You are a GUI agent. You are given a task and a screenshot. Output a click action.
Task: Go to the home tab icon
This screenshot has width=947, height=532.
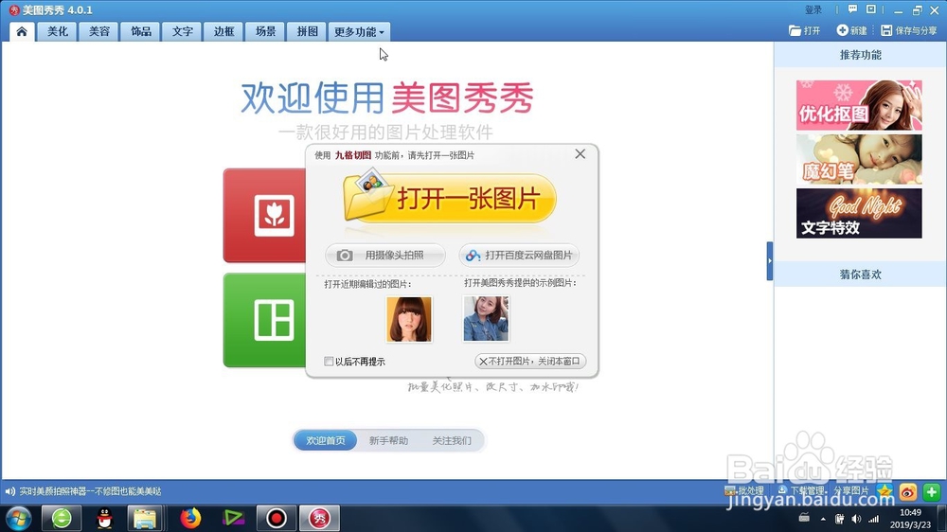pyautogui.click(x=22, y=31)
